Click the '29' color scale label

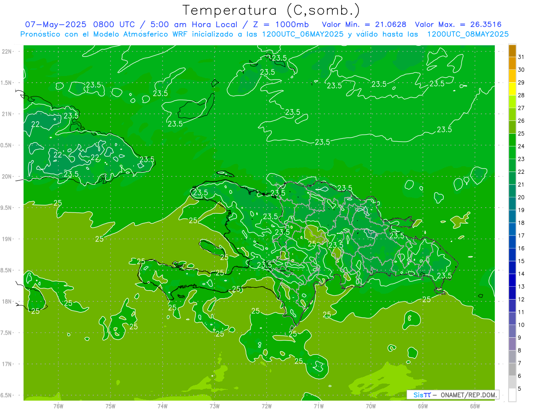(521, 83)
